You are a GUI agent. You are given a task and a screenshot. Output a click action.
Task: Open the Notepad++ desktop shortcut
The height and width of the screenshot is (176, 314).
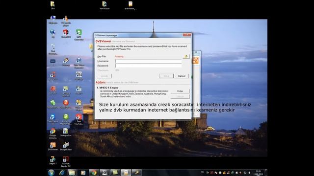pos(65,132)
